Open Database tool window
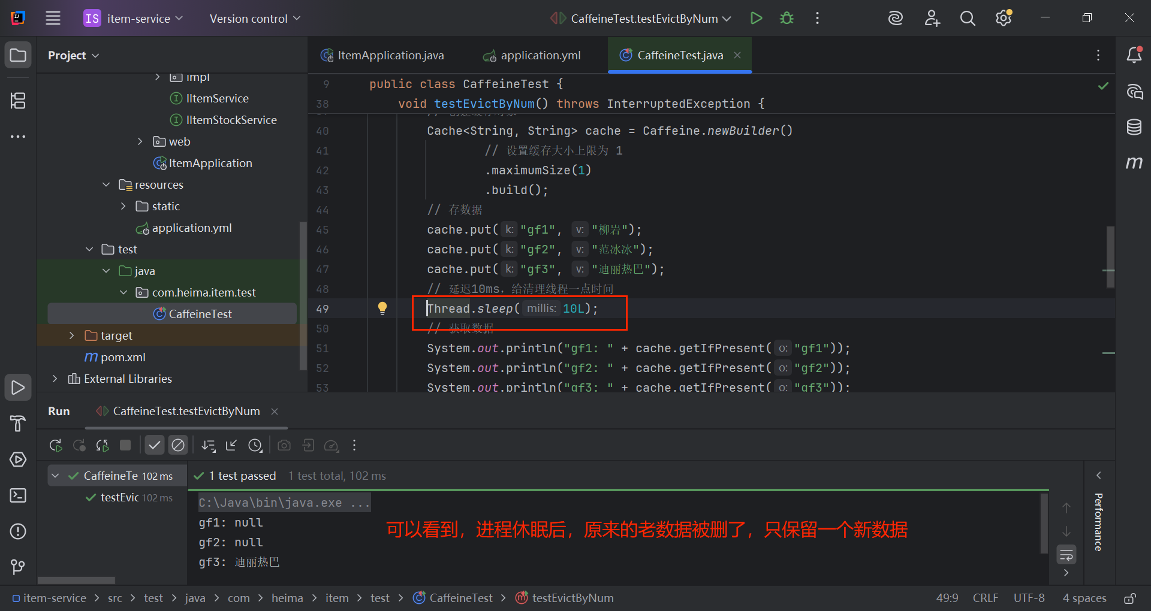 tap(1134, 127)
